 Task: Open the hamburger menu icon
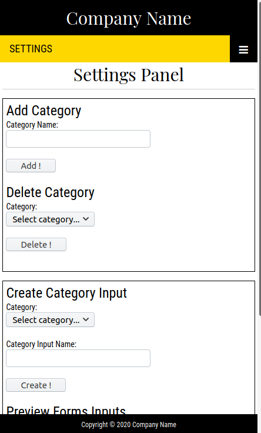tap(243, 49)
